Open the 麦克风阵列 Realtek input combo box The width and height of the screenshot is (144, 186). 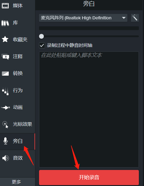tap(83, 18)
